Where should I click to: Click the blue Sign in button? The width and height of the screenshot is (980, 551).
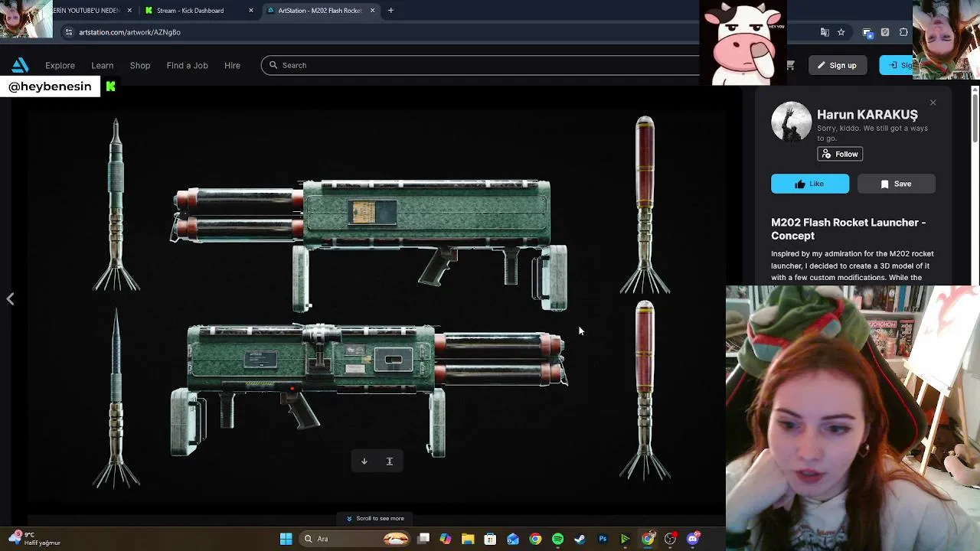click(x=897, y=65)
